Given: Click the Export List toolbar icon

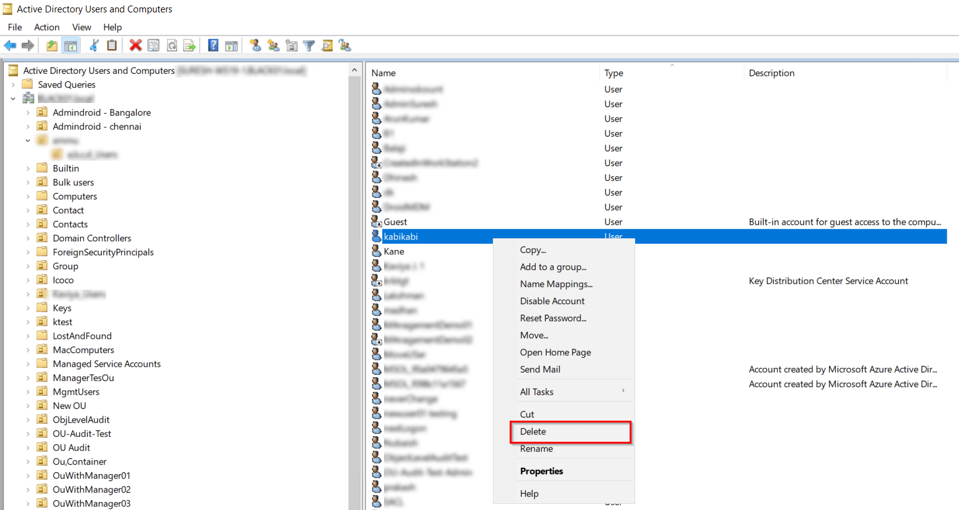Looking at the screenshot, I should [190, 45].
